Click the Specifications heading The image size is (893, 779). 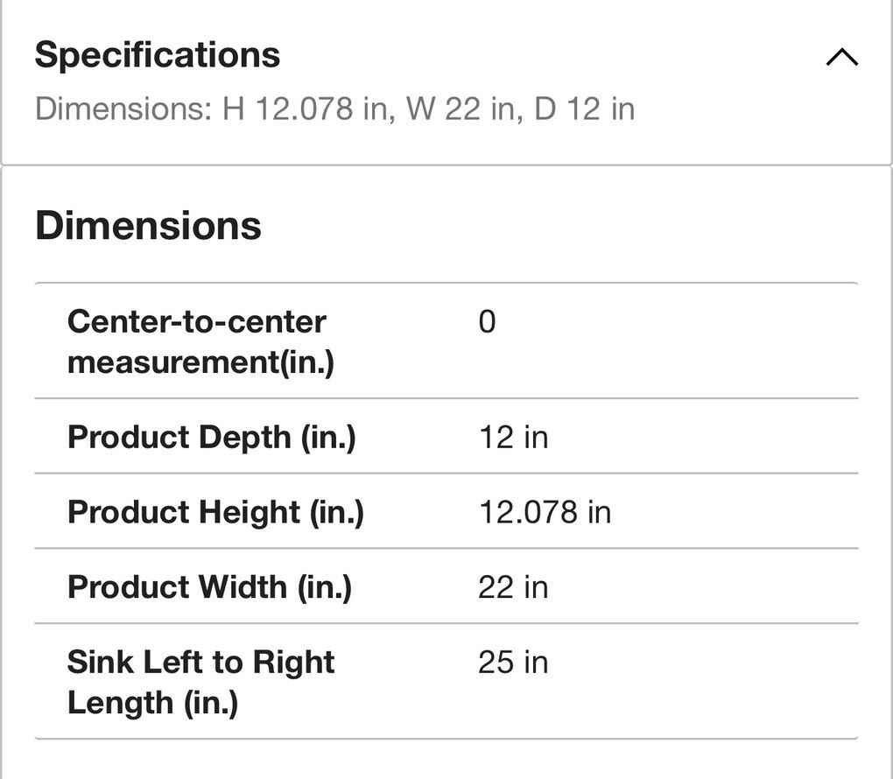[158, 55]
